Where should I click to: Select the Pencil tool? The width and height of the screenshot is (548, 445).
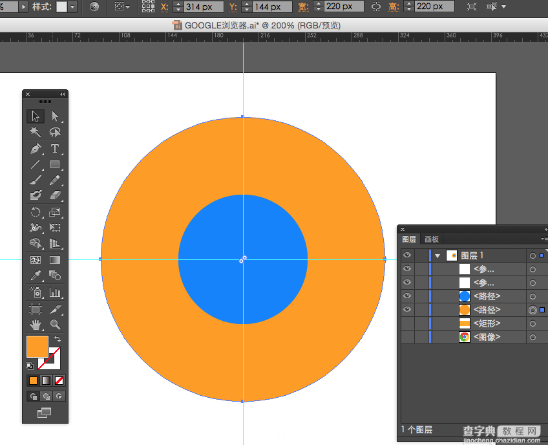pos(55,180)
